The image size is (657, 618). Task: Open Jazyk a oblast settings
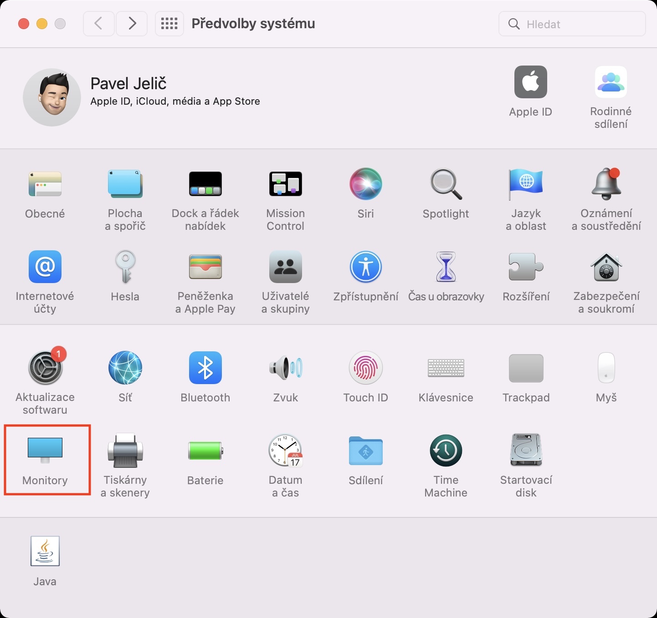click(x=526, y=184)
